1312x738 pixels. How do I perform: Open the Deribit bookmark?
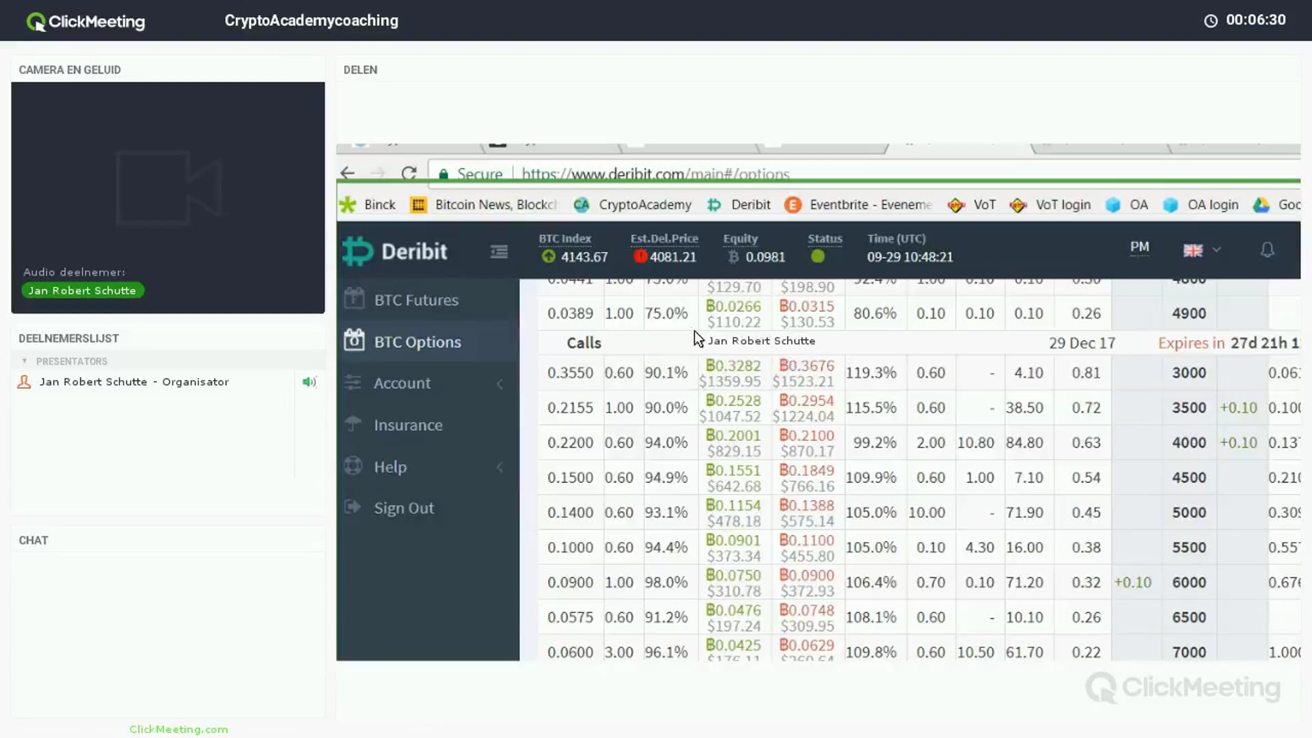coord(739,204)
